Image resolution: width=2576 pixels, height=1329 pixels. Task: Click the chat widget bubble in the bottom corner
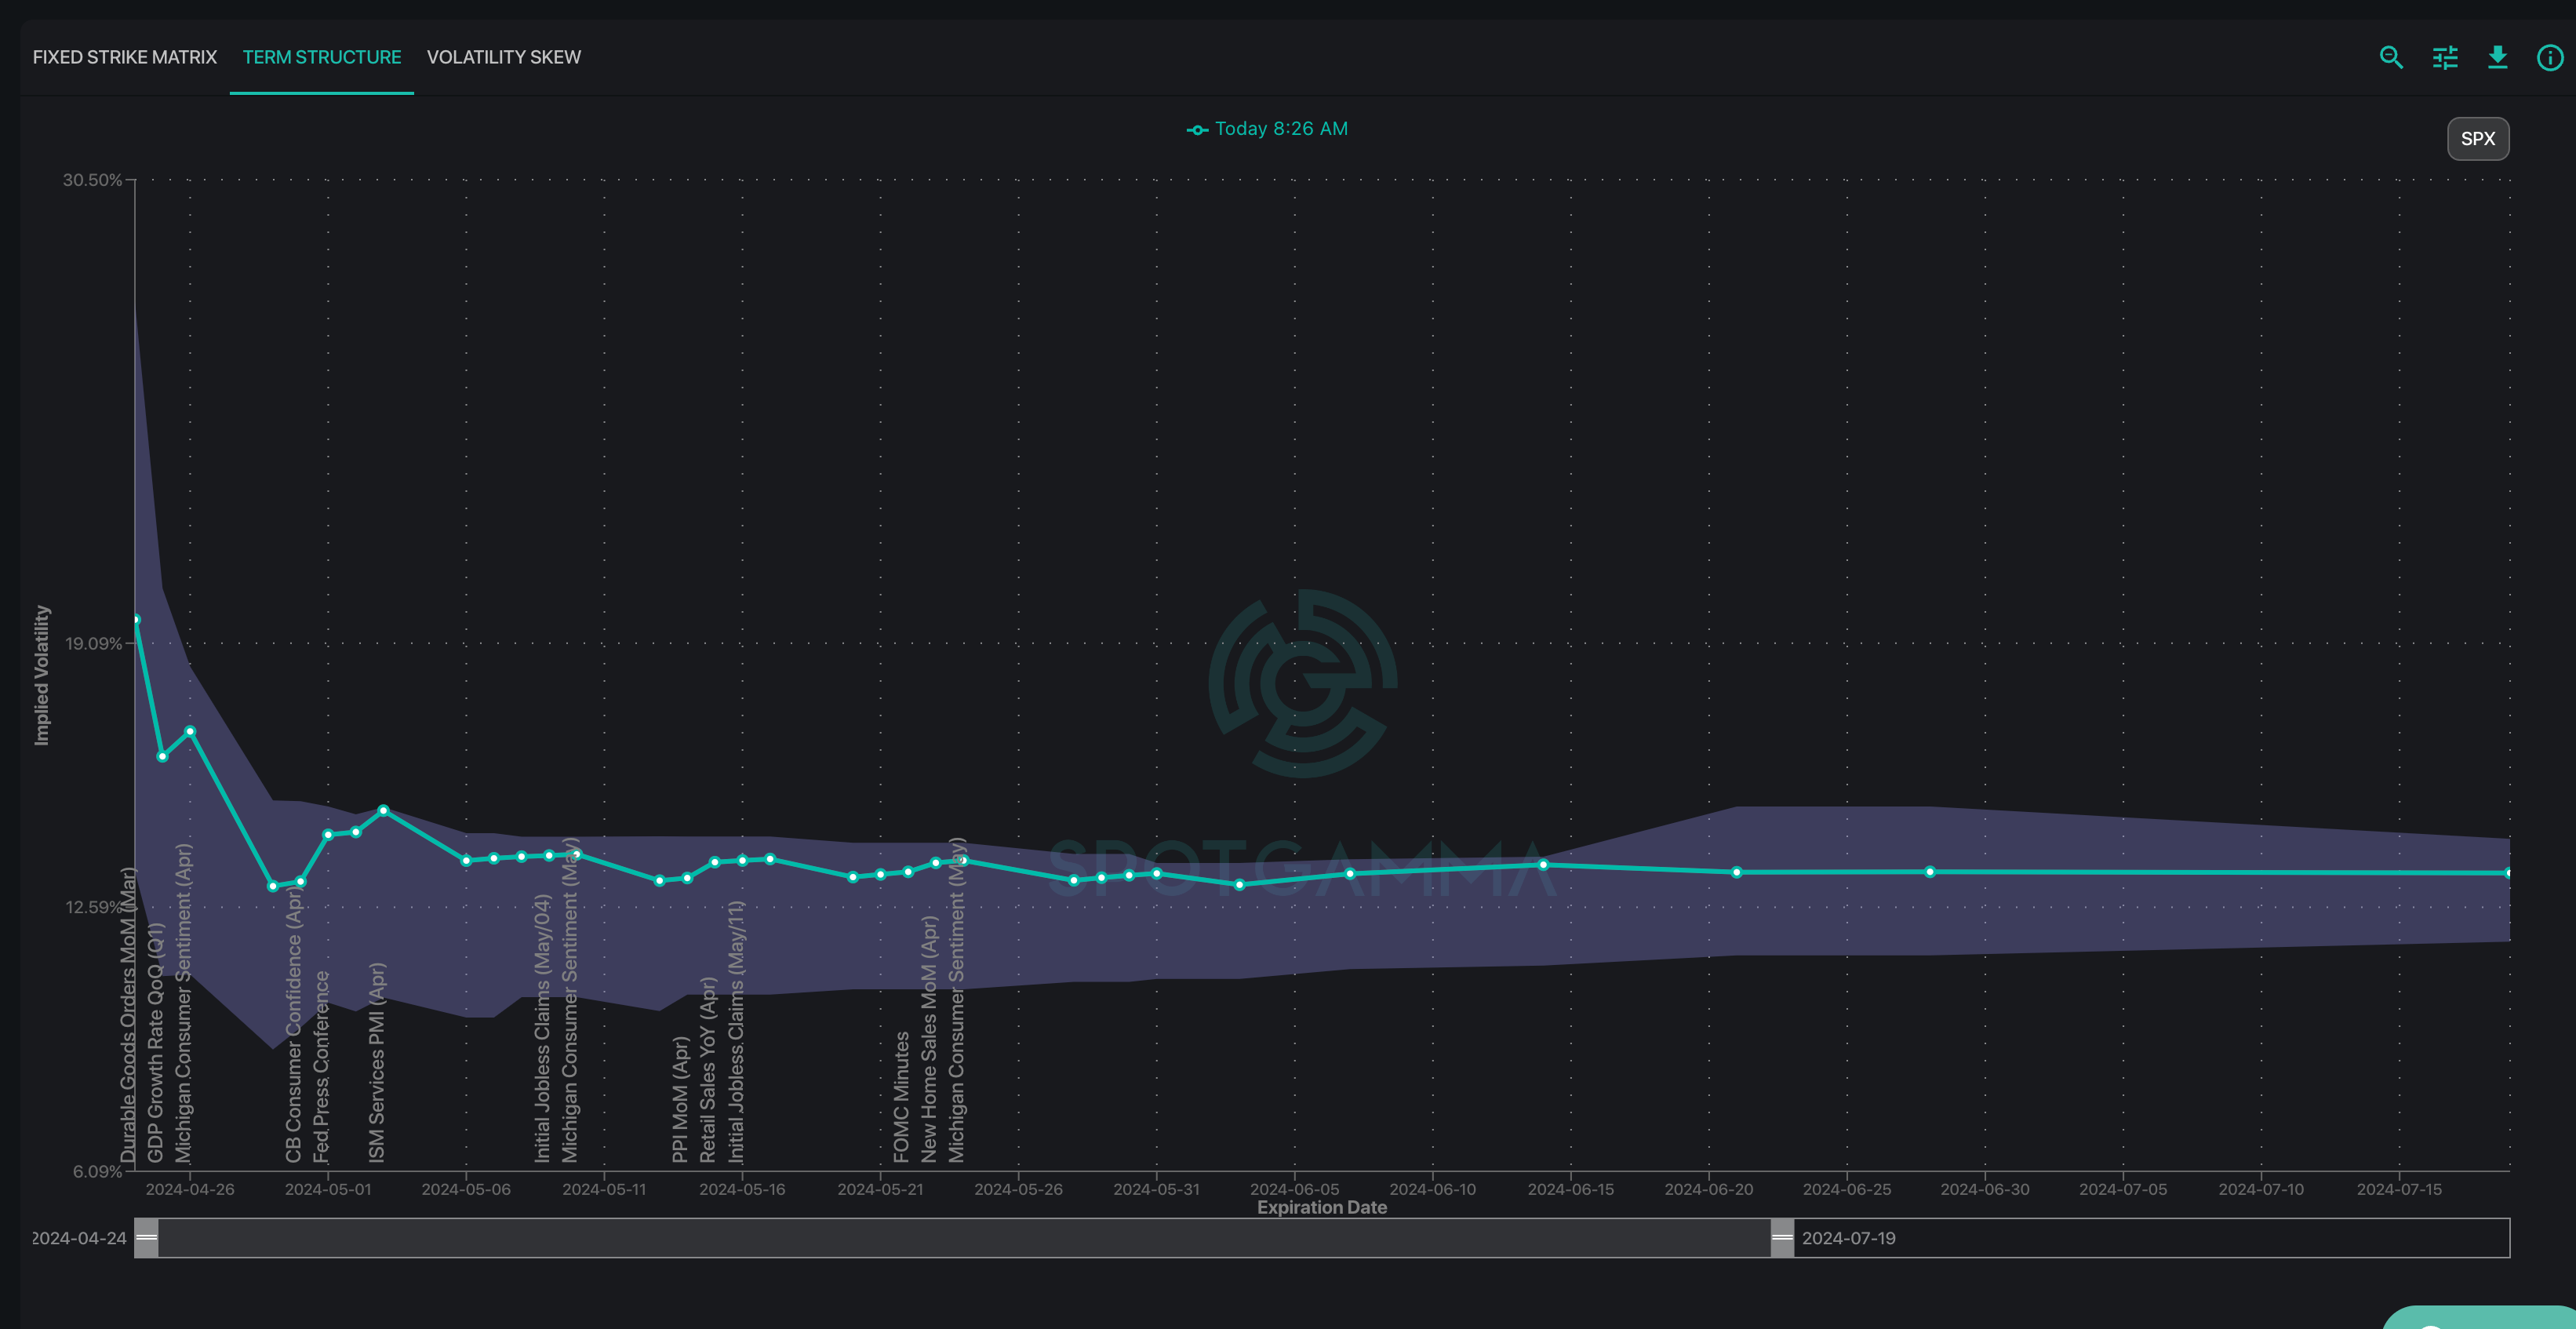tap(2480, 1318)
